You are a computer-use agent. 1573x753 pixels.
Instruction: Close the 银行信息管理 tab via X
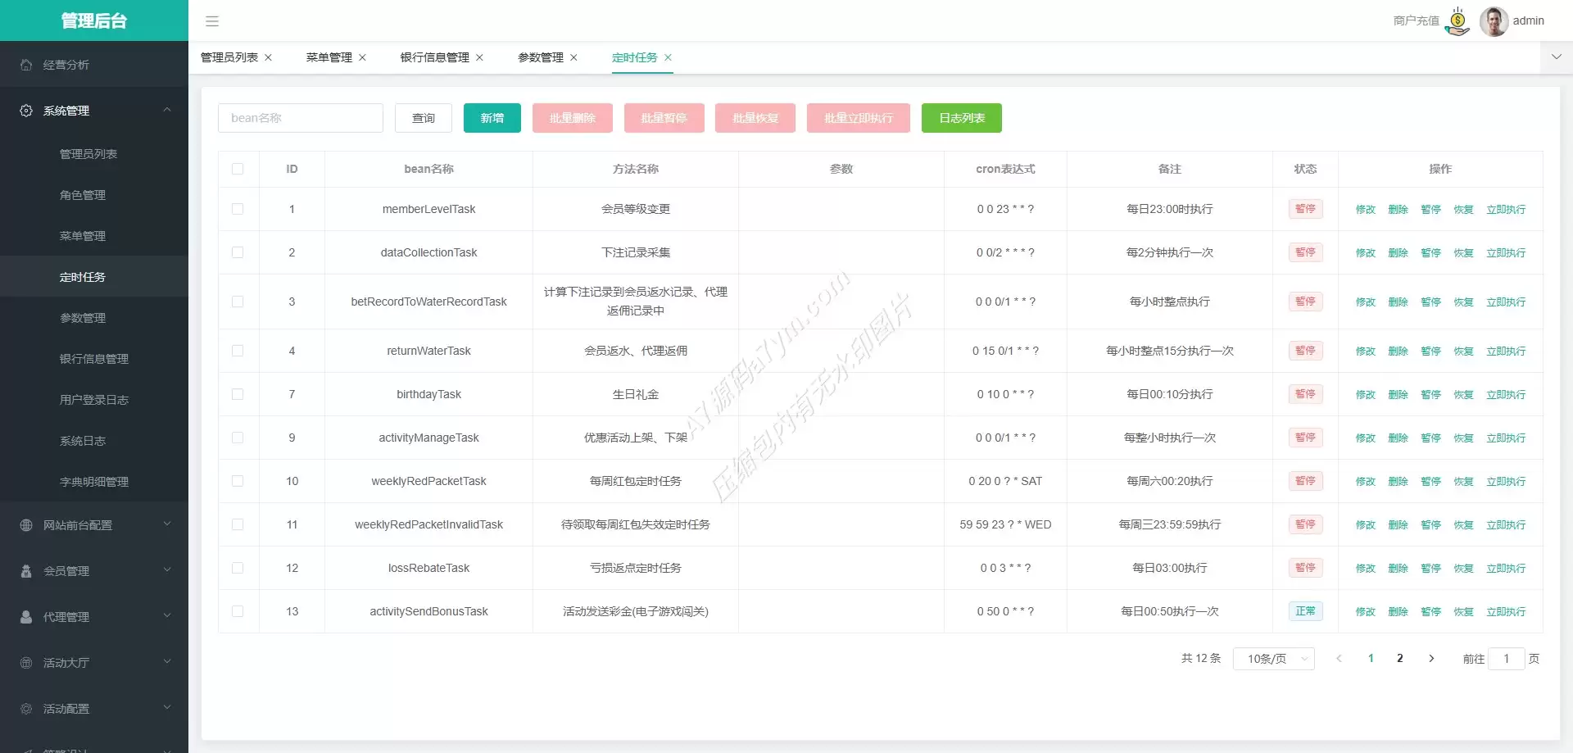click(479, 57)
